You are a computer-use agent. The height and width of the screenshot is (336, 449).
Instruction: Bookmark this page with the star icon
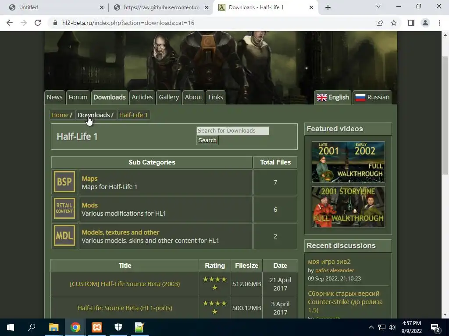(x=394, y=23)
